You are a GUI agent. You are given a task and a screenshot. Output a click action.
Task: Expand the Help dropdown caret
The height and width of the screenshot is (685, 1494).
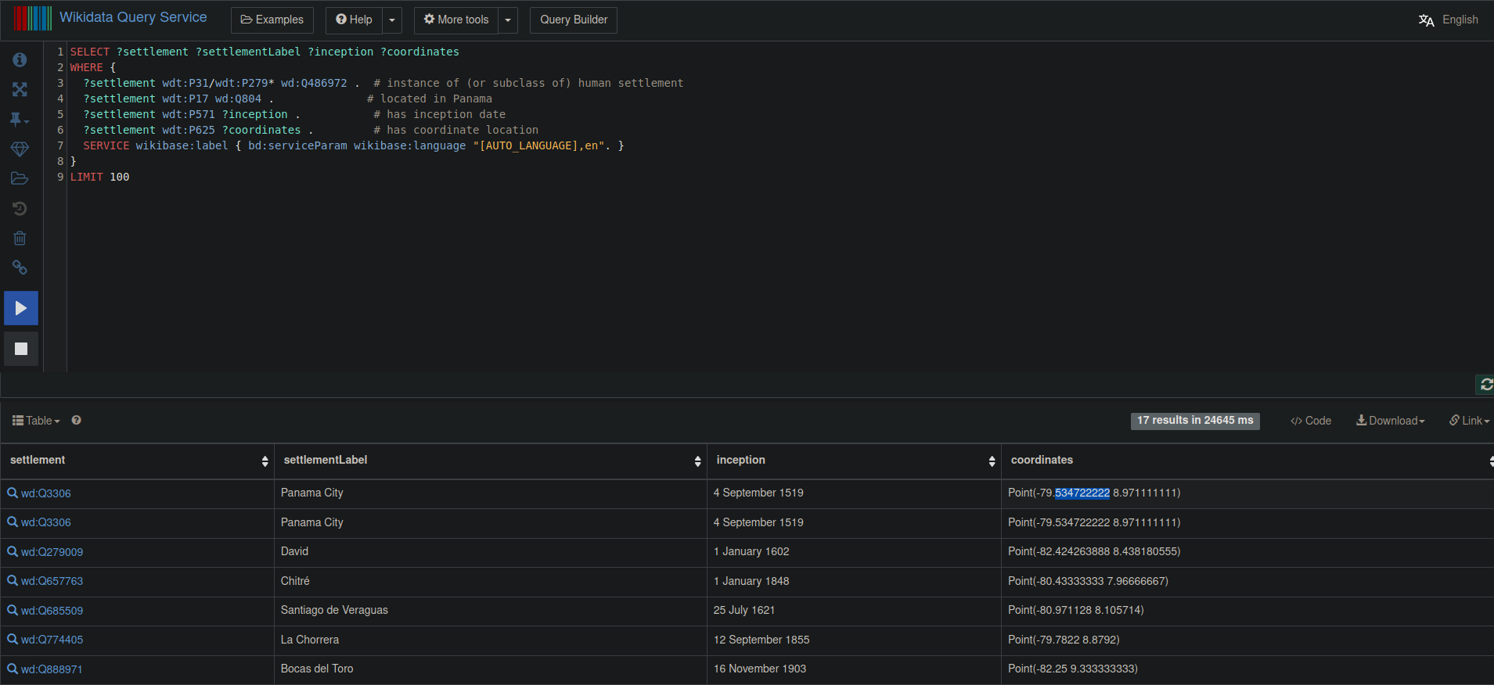(x=392, y=20)
